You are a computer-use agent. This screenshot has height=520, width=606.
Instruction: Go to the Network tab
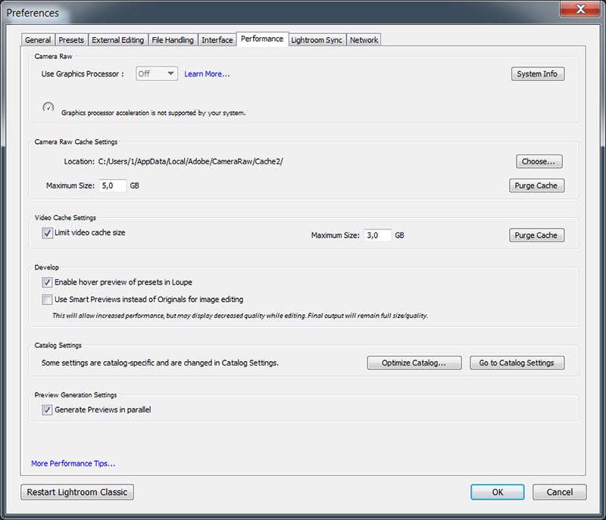coord(364,40)
